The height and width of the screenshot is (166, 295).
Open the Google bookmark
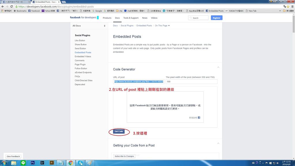coord(97,11)
